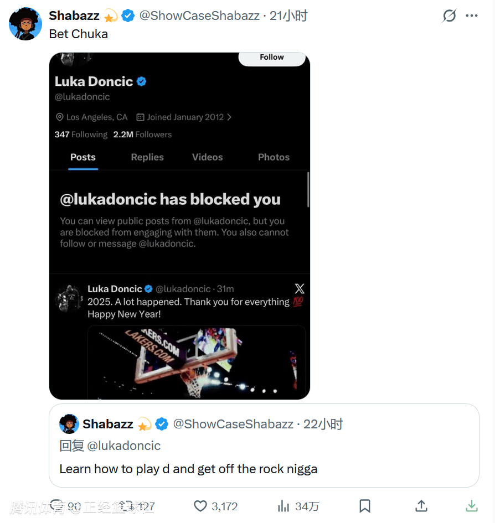
Task: Click the like heart icon
Action: pyautogui.click(x=200, y=506)
